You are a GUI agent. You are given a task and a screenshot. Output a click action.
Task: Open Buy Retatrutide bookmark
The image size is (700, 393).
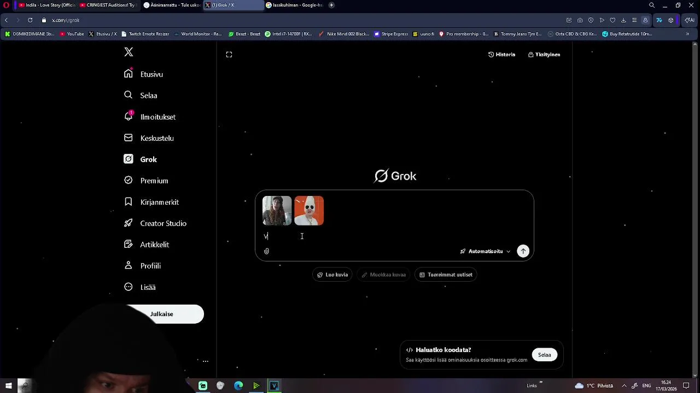pos(627,34)
